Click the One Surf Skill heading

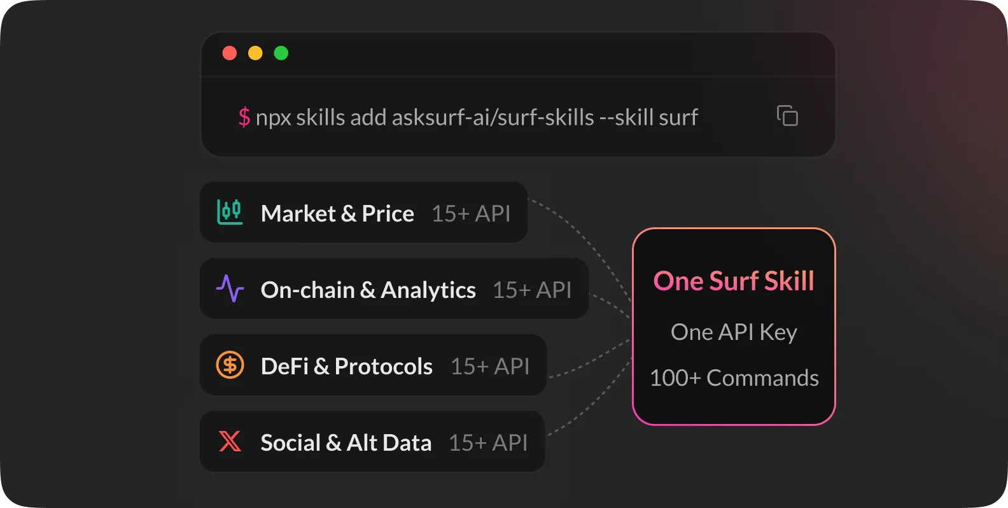[x=734, y=281]
